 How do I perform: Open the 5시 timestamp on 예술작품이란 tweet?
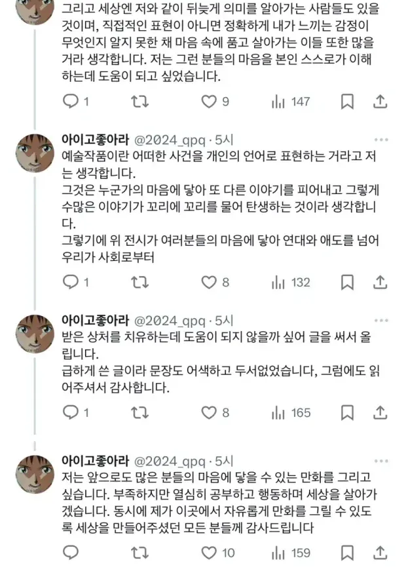(224, 140)
